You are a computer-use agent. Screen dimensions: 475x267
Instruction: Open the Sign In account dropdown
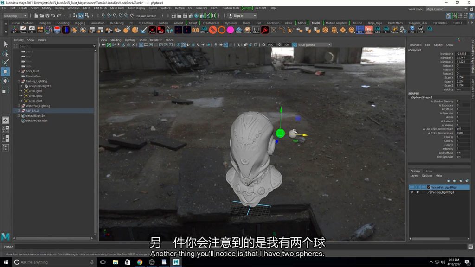(x=243, y=16)
